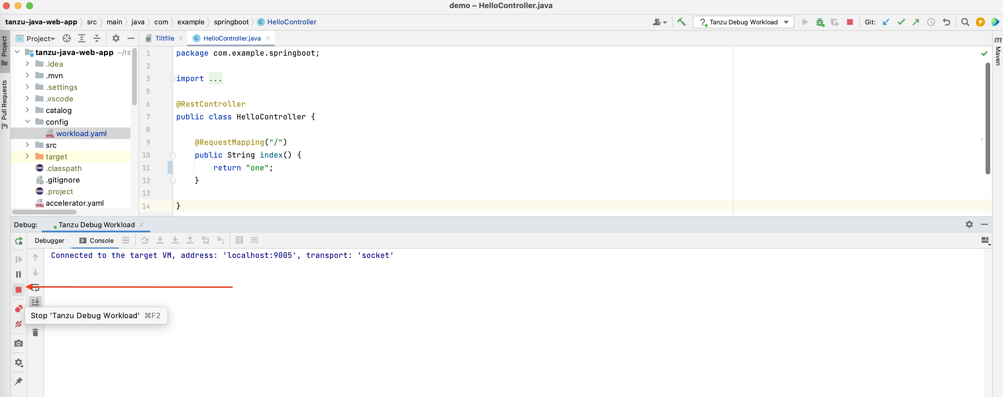The height and width of the screenshot is (397, 1003).
Task: Click Git Push arrow
Action: (x=916, y=22)
